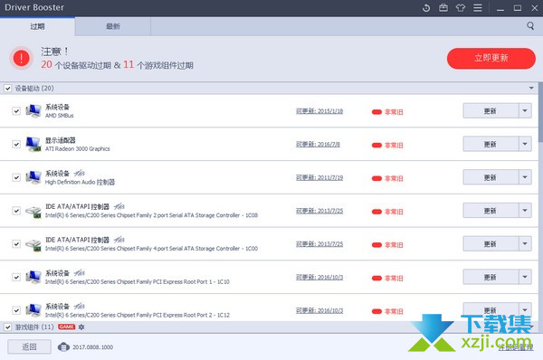Click the signed-driver mark on 2 port SATA row
Image resolution: width=543 pixels, height=360 pixels.
(119, 206)
